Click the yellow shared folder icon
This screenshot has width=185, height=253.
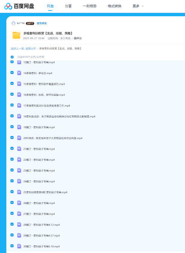click(16, 35)
